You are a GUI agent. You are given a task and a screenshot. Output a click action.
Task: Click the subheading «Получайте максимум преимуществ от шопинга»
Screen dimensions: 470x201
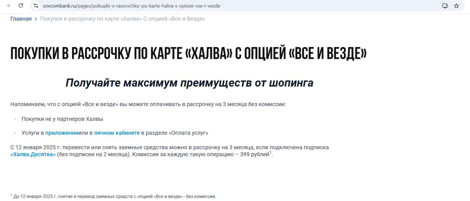(x=189, y=83)
